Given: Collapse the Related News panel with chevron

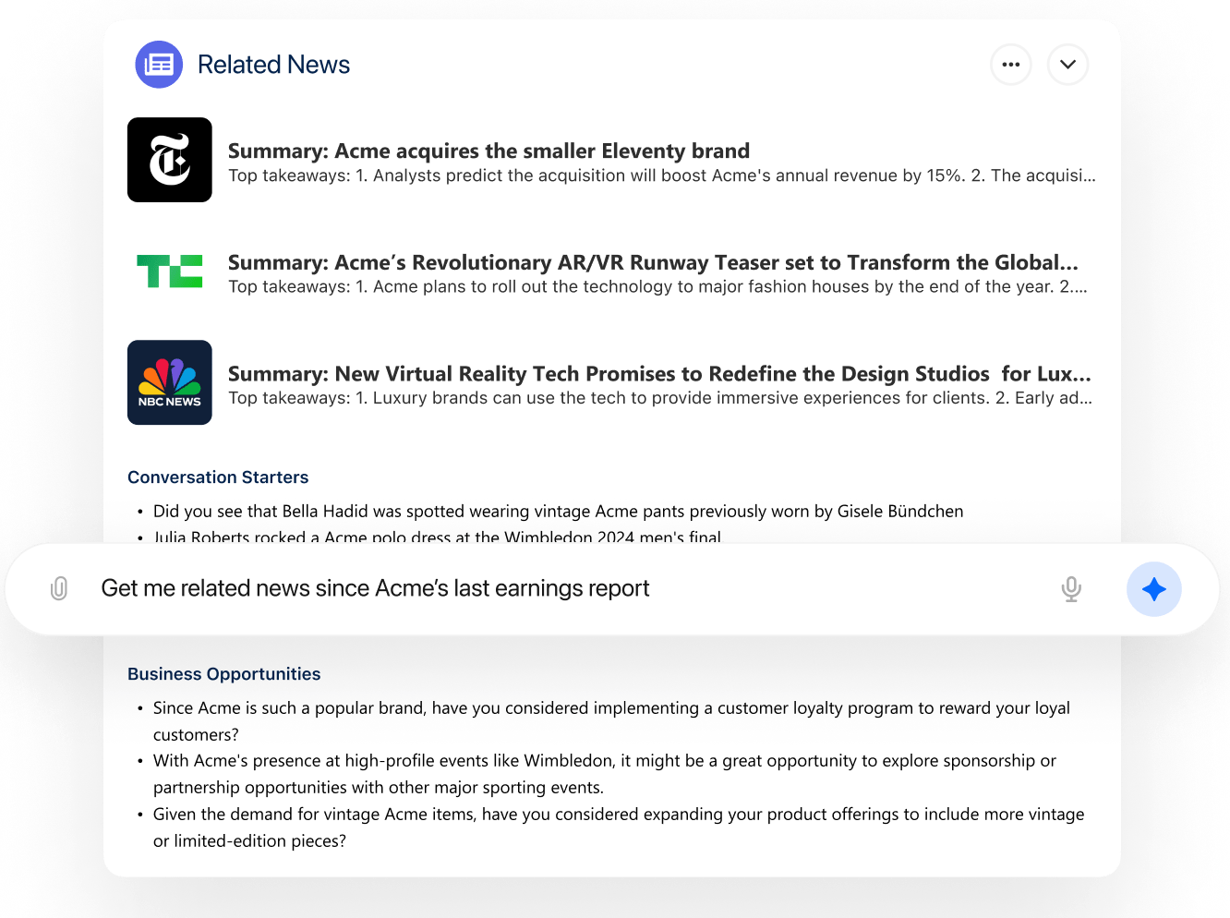Looking at the screenshot, I should pos(1067,65).
